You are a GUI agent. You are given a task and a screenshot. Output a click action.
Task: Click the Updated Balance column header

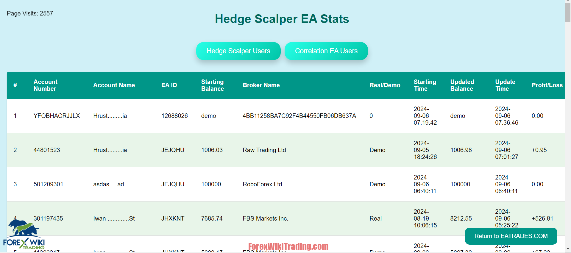(462, 85)
